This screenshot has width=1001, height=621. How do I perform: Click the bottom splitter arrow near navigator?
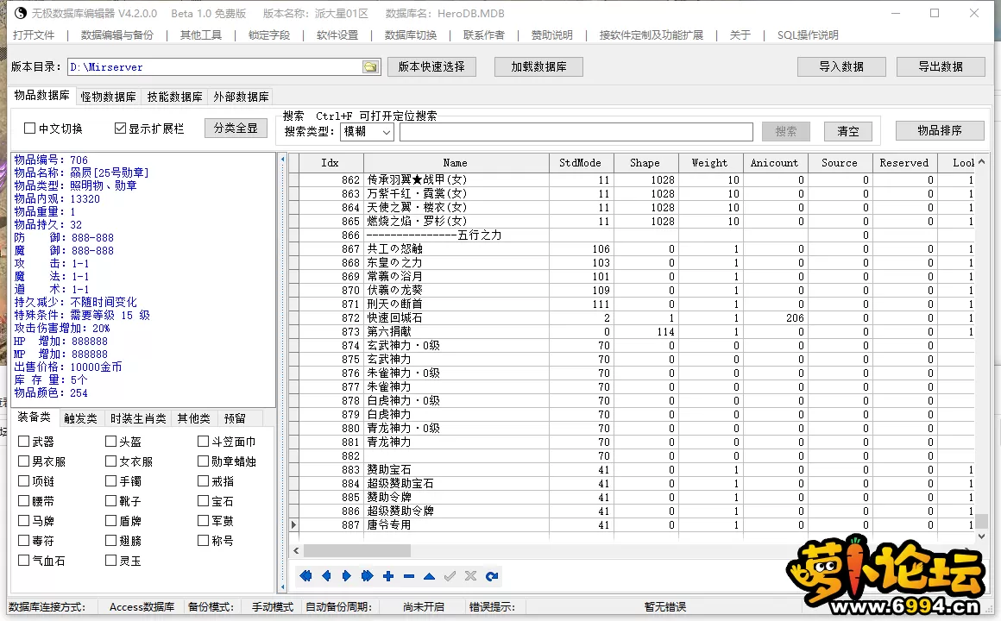click(283, 586)
